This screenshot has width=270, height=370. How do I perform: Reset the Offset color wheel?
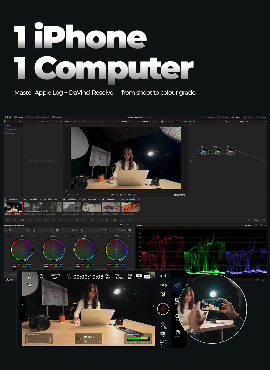click(129, 236)
